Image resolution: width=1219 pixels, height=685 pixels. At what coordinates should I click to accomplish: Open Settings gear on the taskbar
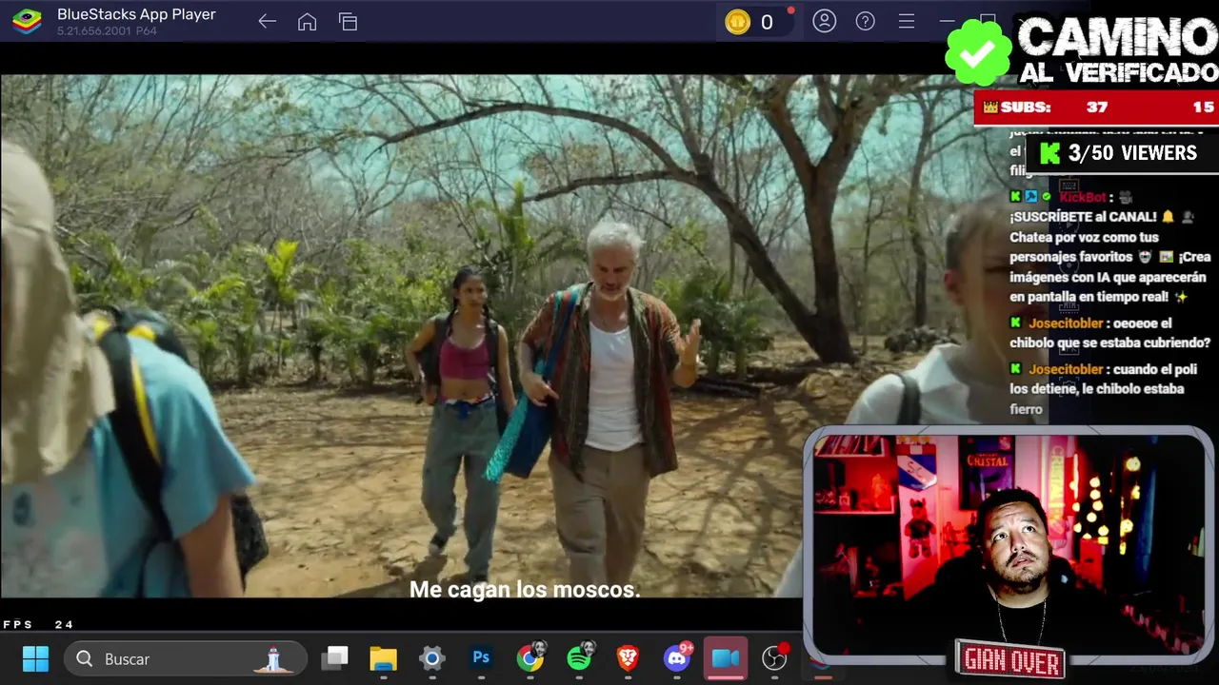click(x=431, y=658)
